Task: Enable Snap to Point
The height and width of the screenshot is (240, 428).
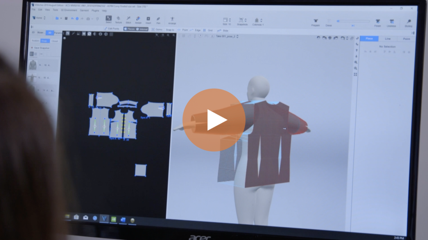Action: point(182,30)
